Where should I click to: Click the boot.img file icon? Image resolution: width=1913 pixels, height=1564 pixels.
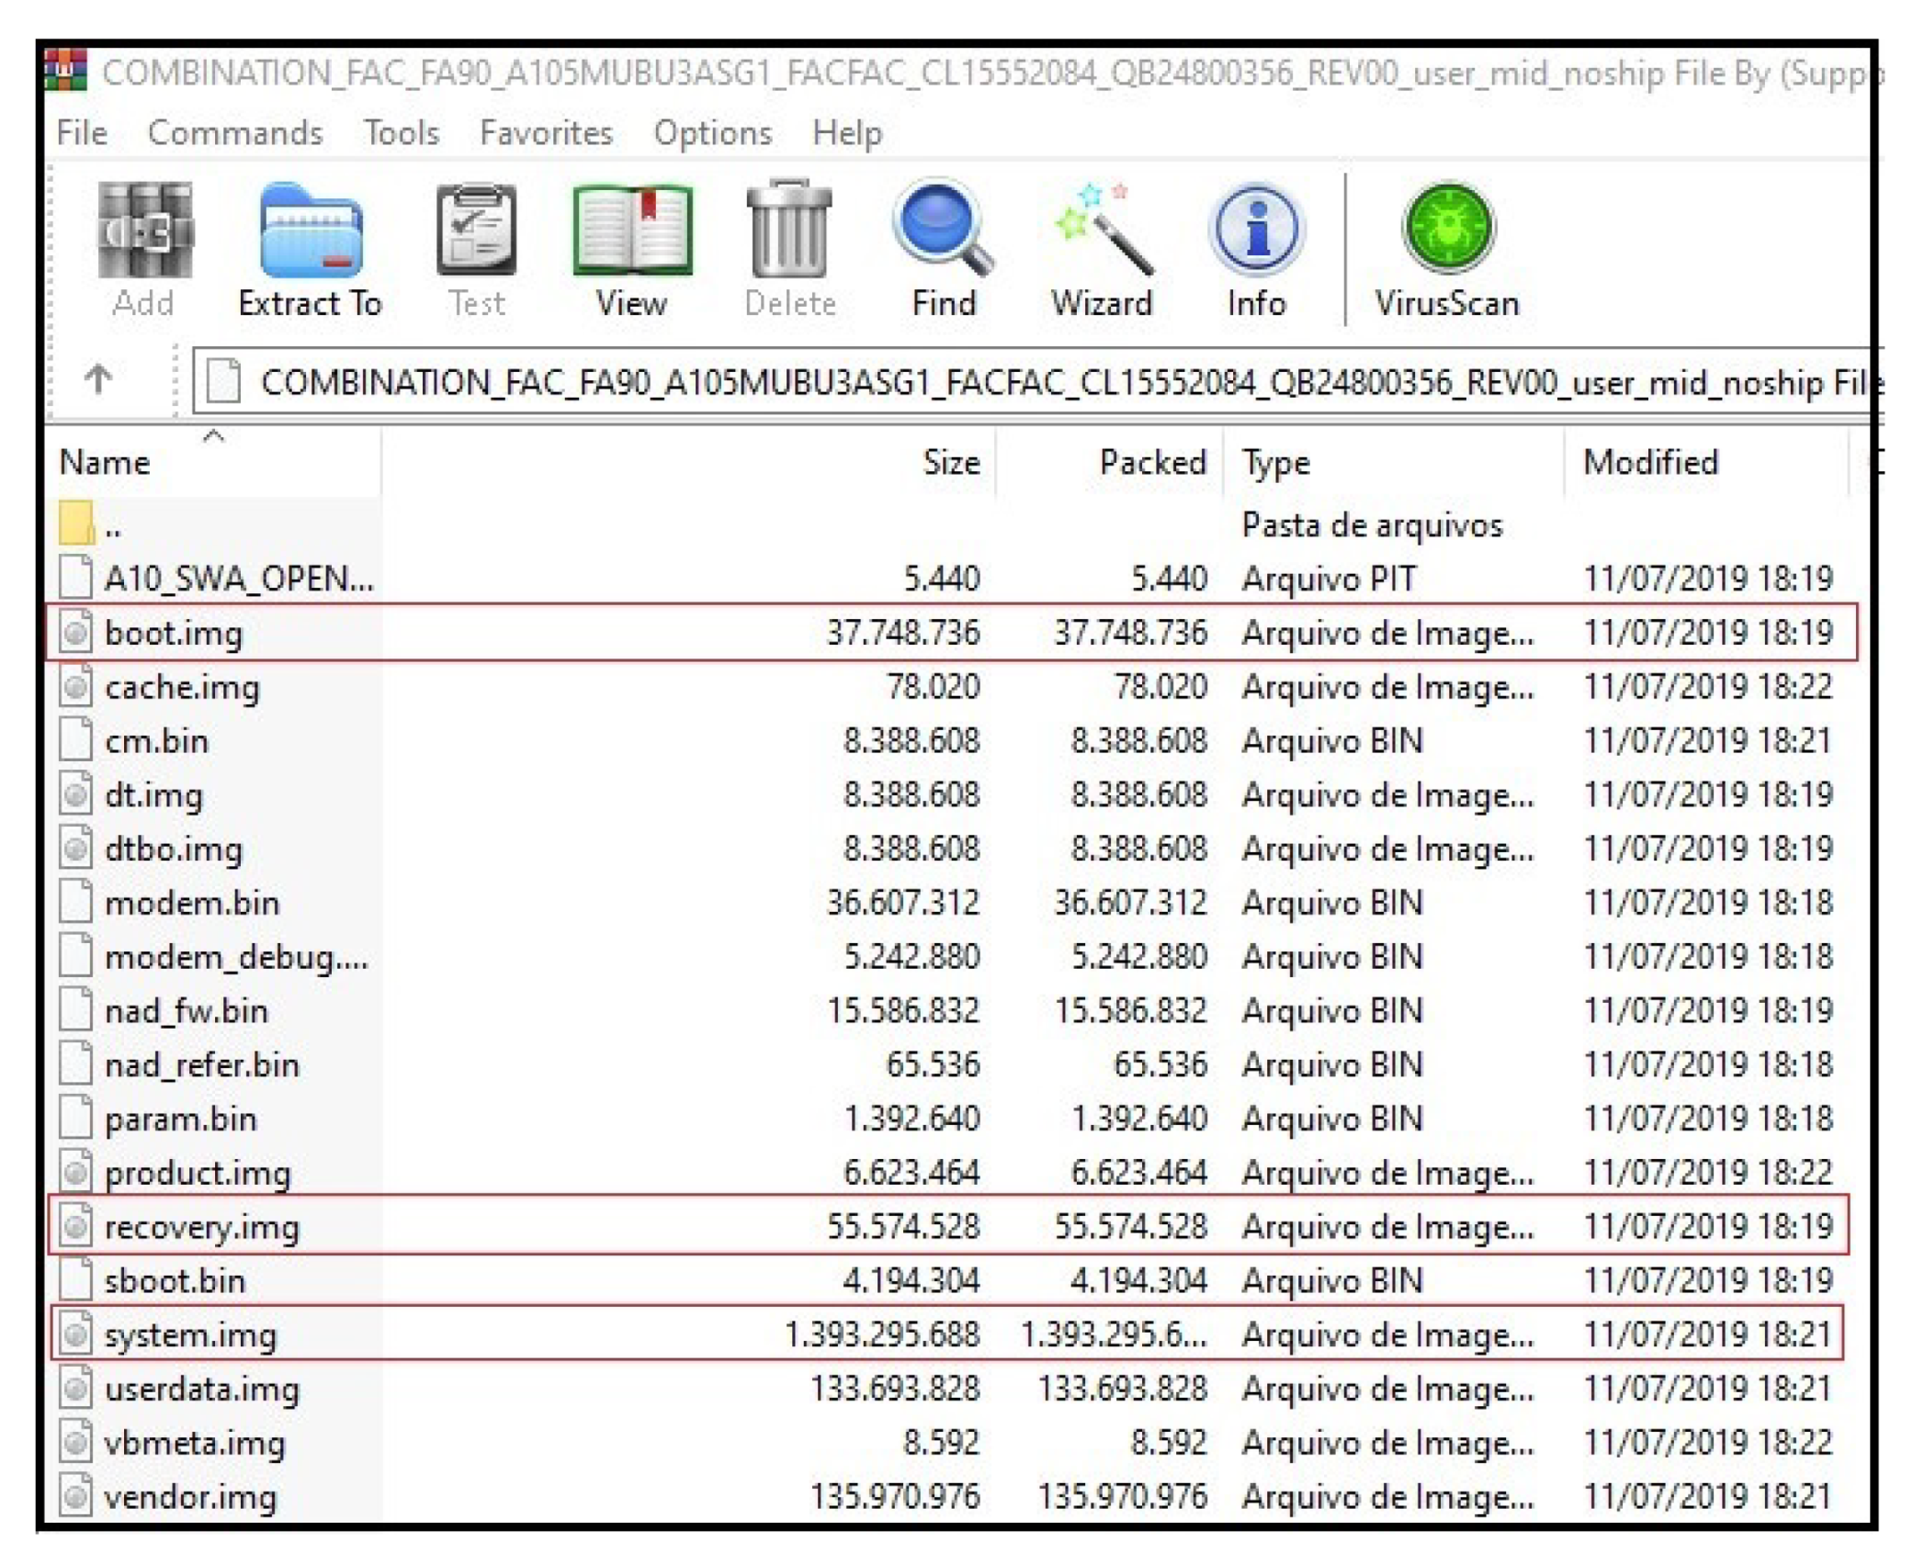click(76, 632)
